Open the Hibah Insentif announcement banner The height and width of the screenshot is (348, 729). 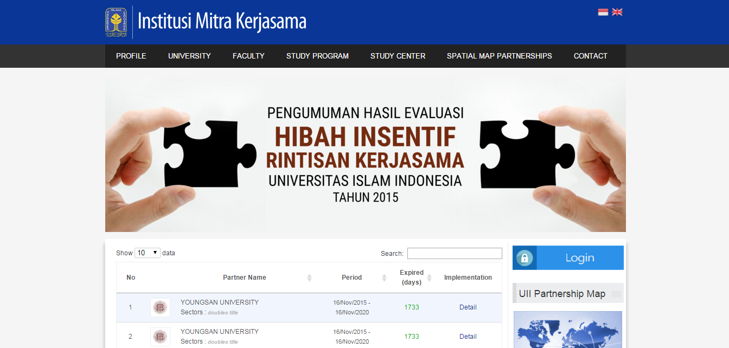point(366,154)
